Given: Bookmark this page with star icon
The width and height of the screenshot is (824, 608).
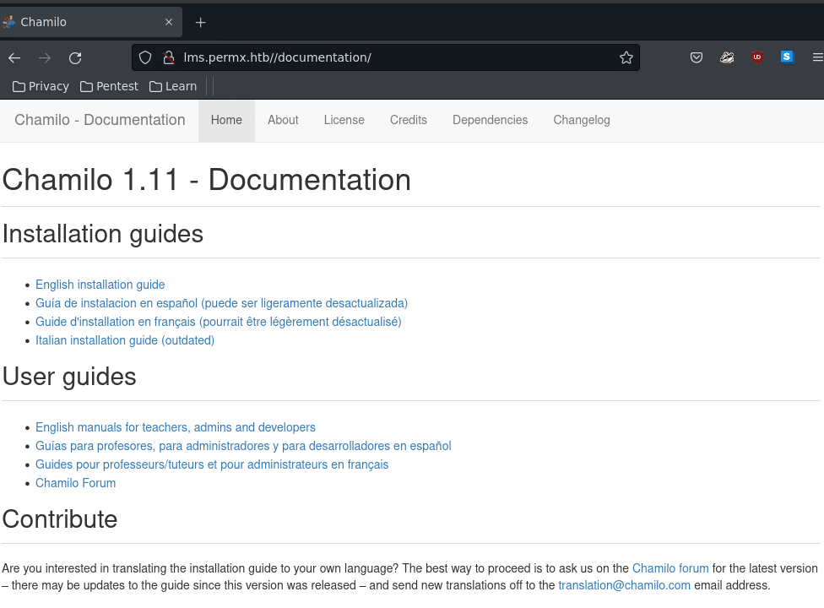Looking at the screenshot, I should [626, 57].
